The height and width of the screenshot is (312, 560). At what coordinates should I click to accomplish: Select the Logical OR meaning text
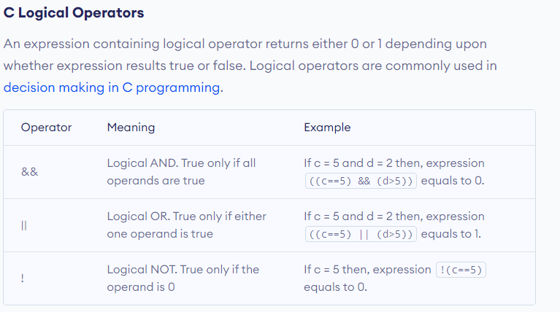(x=186, y=225)
